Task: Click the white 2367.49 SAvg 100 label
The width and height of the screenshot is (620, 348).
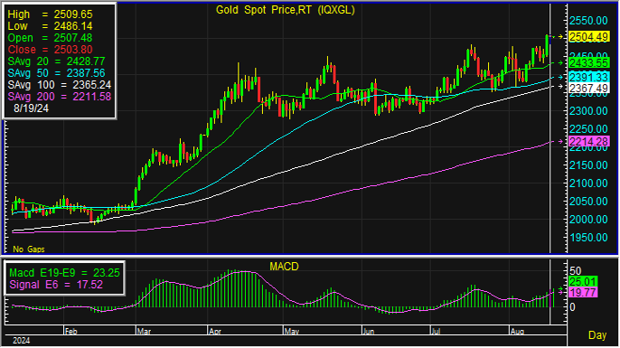Action: [x=588, y=89]
